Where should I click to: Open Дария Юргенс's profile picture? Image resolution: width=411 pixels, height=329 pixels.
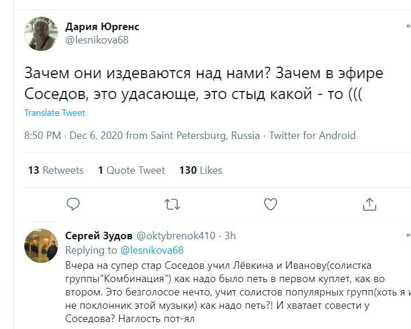click(41, 33)
